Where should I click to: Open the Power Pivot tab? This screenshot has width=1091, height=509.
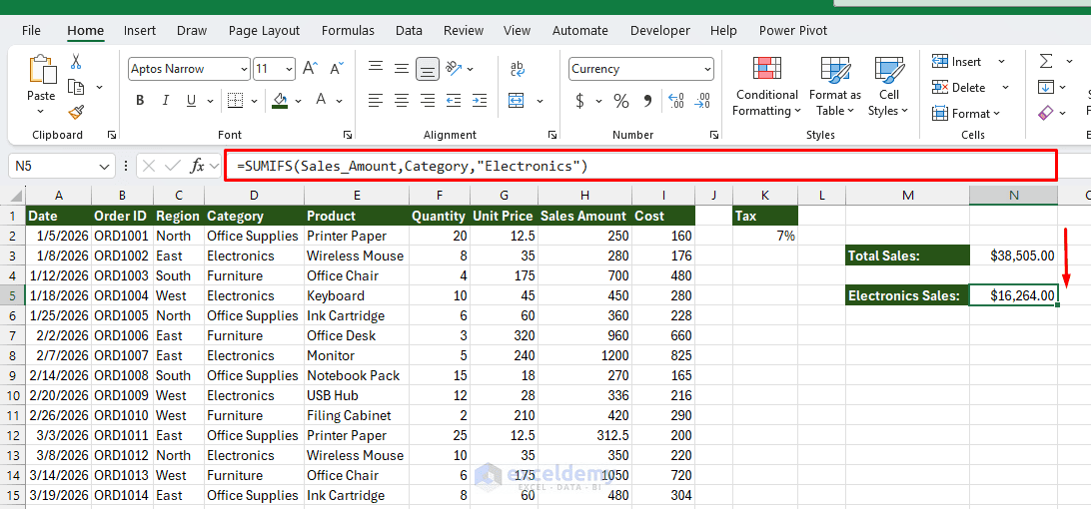coord(793,31)
